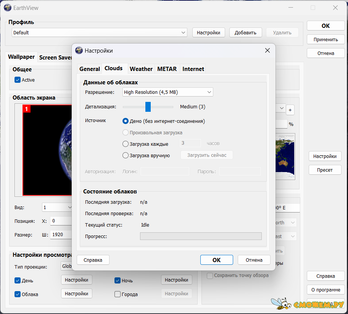Click the globe icon in Настройки dialog title
Image resolution: width=348 pixels, height=314 pixels.
(x=79, y=51)
